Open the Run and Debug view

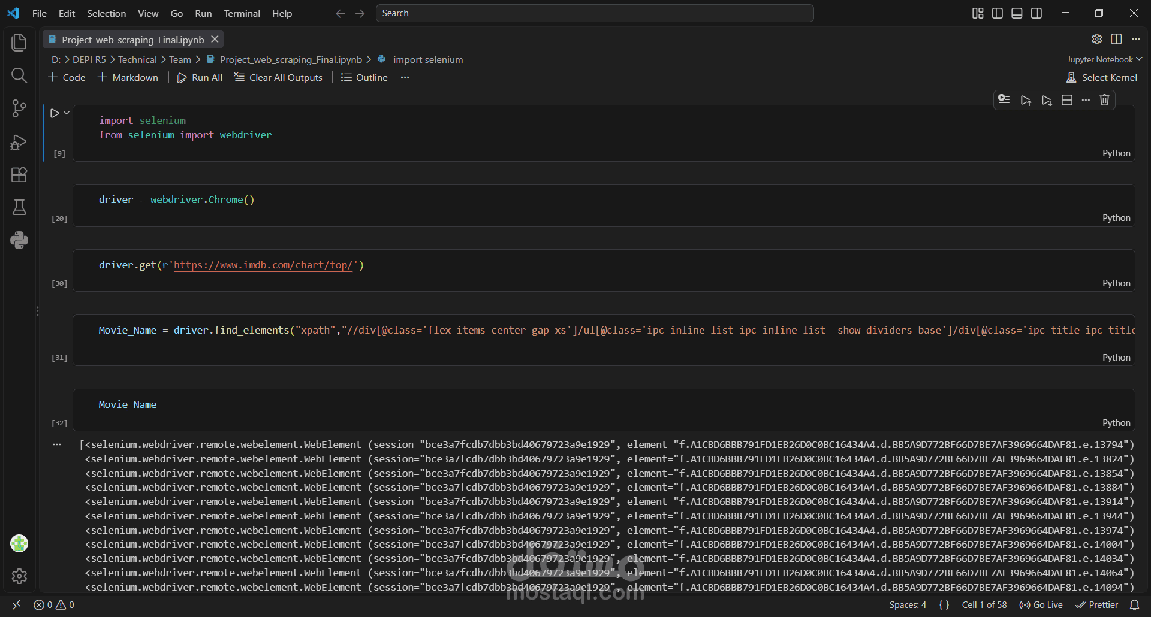coord(19,142)
